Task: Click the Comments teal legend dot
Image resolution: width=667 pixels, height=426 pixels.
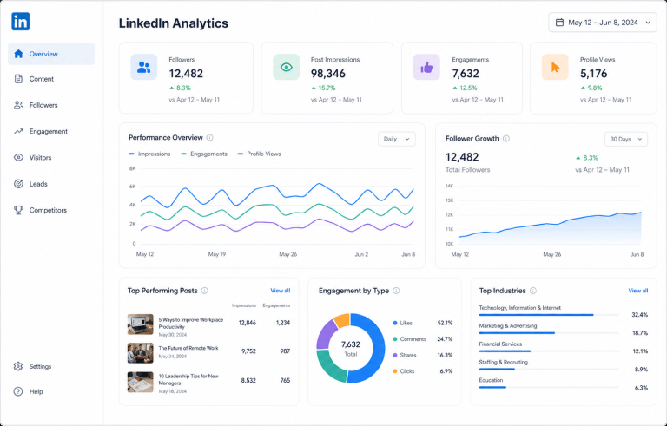Action: (395, 339)
